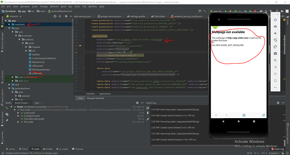
Task: Open the Build menu
Action: [63, 6]
